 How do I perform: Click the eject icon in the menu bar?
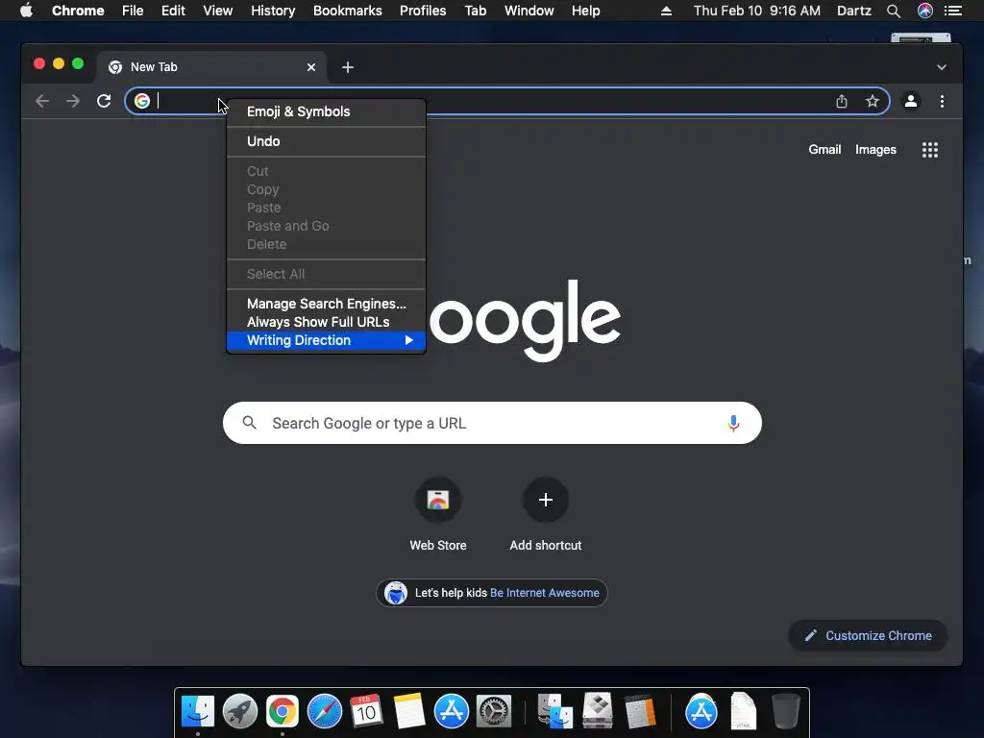[667, 11]
